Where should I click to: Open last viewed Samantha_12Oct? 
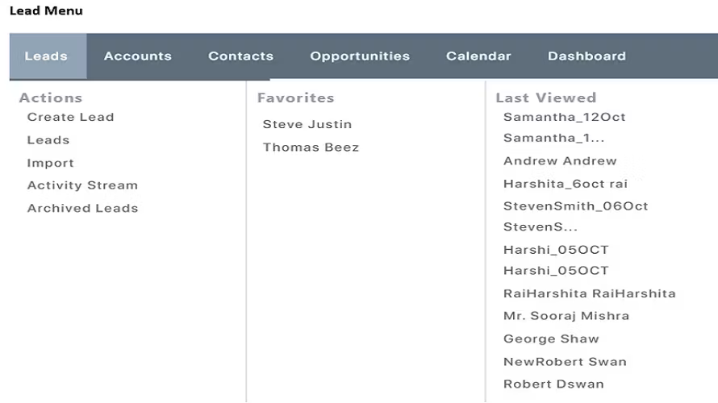564,117
